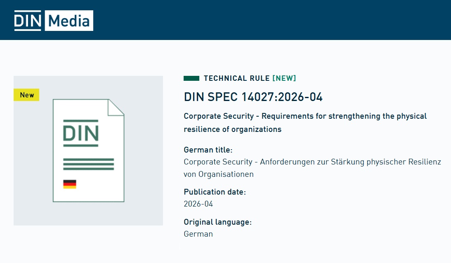Click the DIN Media logo in header

tap(53, 21)
